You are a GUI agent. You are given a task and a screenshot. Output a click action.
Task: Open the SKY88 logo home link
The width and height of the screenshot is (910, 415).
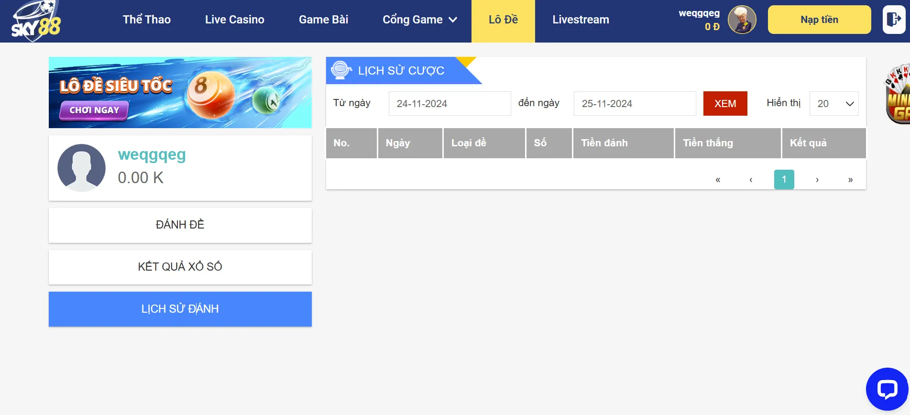tap(36, 21)
